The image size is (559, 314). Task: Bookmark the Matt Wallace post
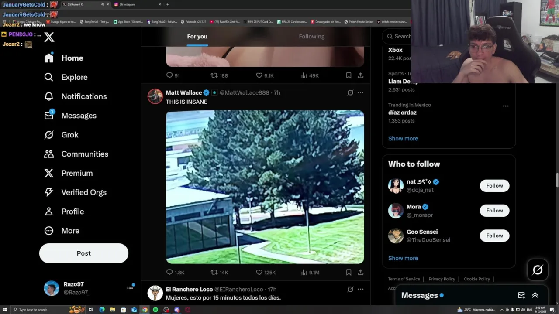pos(349,272)
